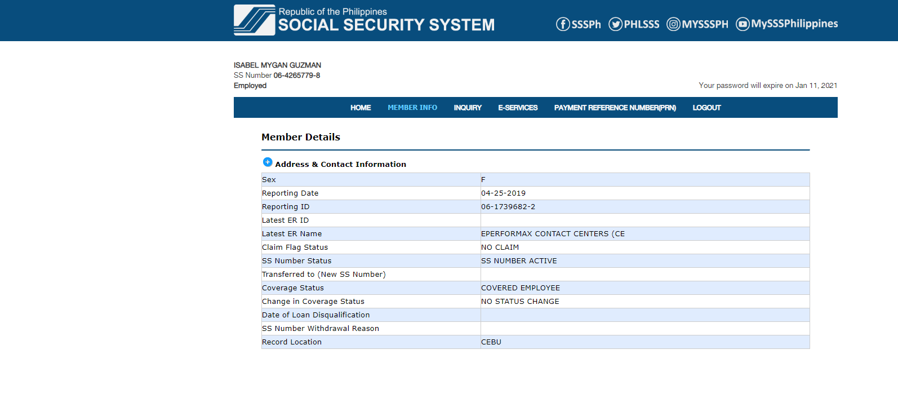Viewport: 898px width, 411px height.
Task: Click the SSS logo in header
Action: click(x=254, y=20)
